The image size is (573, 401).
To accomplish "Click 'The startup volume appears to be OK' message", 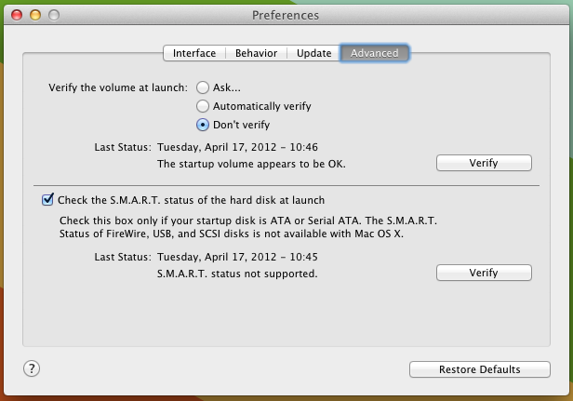I will click(251, 164).
